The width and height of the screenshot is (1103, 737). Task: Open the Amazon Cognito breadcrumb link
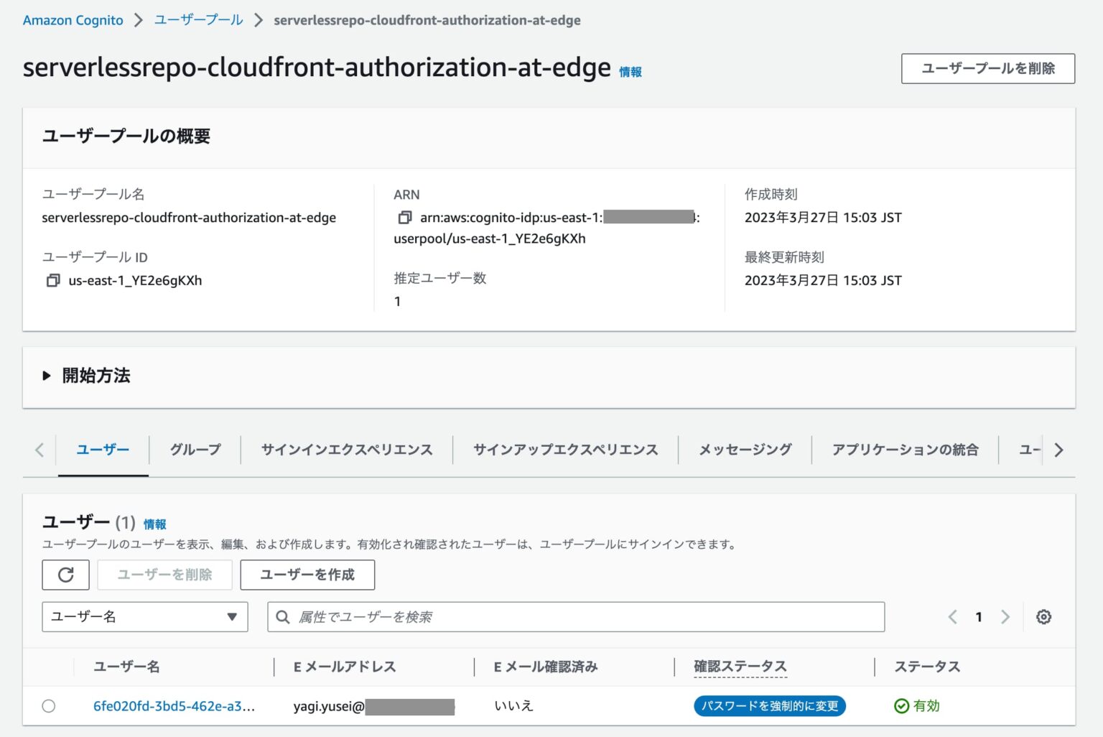[72, 20]
